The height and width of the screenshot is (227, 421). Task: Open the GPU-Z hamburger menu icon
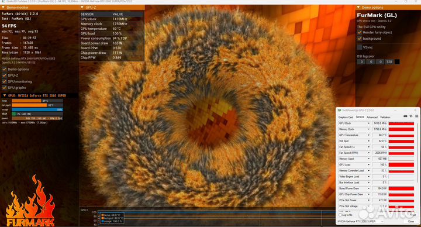pyautogui.click(x=416, y=116)
